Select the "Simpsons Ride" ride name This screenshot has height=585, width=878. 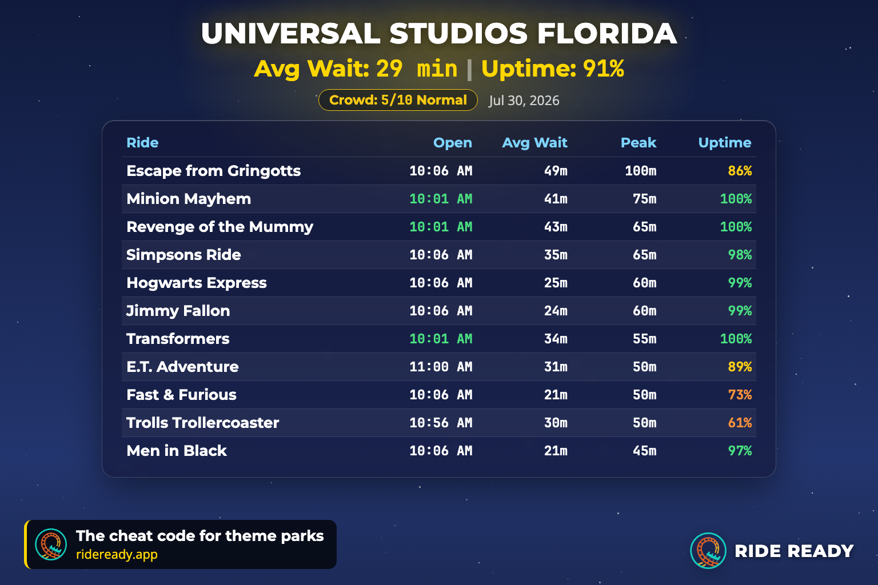point(183,255)
